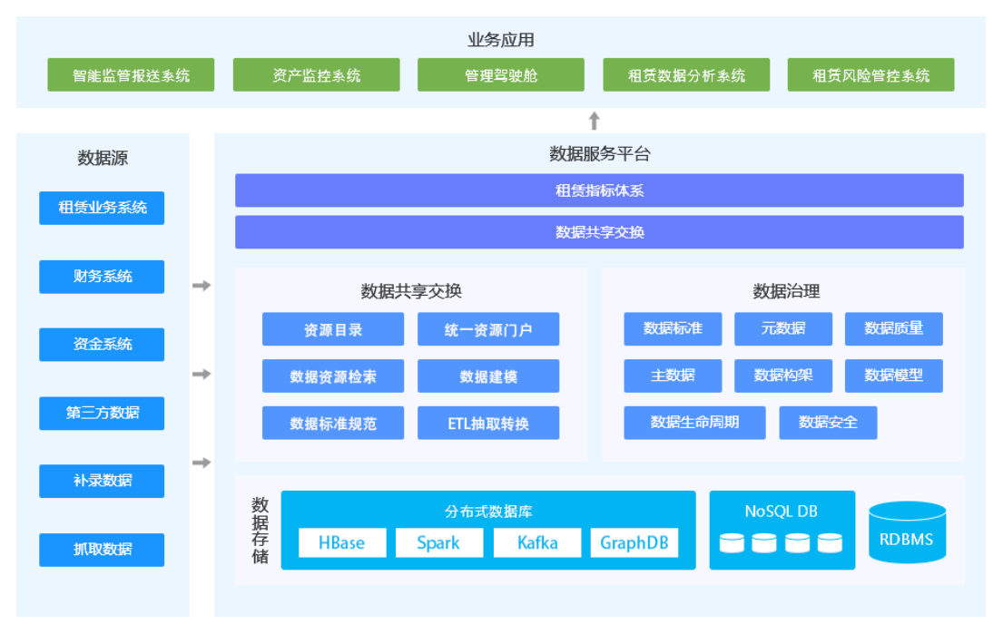Select the 统一资源门户 block
Image resolution: width=1003 pixels, height=634 pixels.
(x=488, y=329)
